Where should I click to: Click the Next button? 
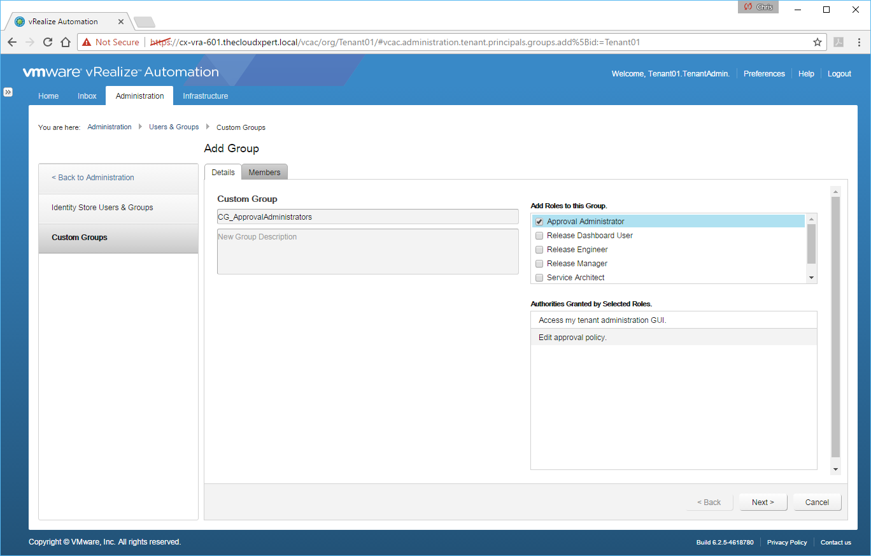click(x=763, y=503)
